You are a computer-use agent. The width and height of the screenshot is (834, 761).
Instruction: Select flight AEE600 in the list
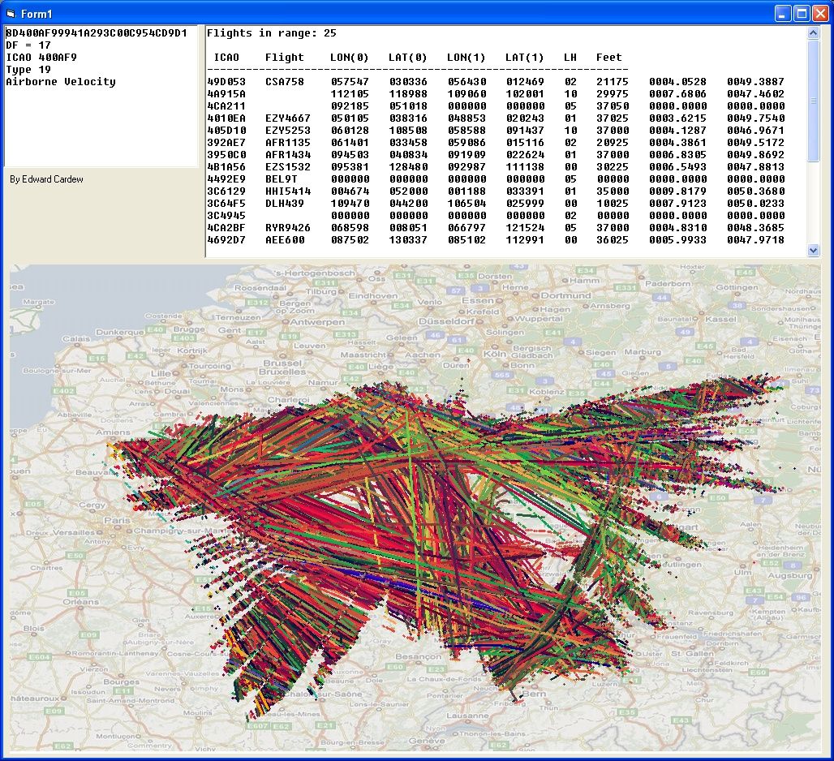285,240
